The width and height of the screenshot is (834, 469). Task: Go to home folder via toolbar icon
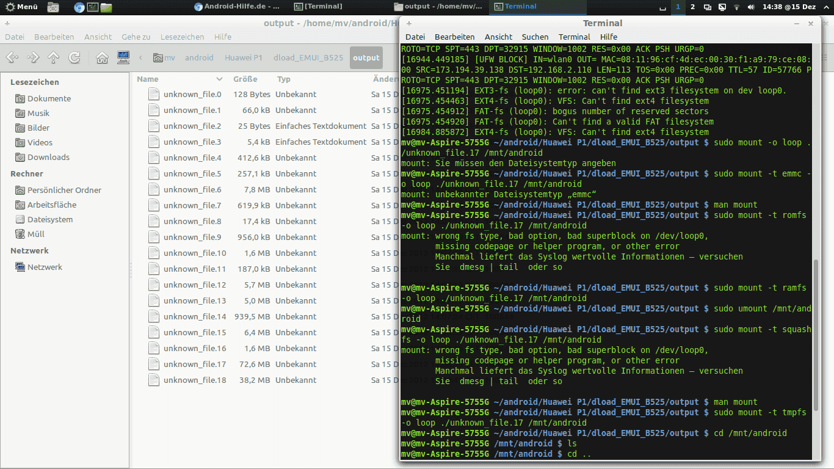tap(102, 57)
